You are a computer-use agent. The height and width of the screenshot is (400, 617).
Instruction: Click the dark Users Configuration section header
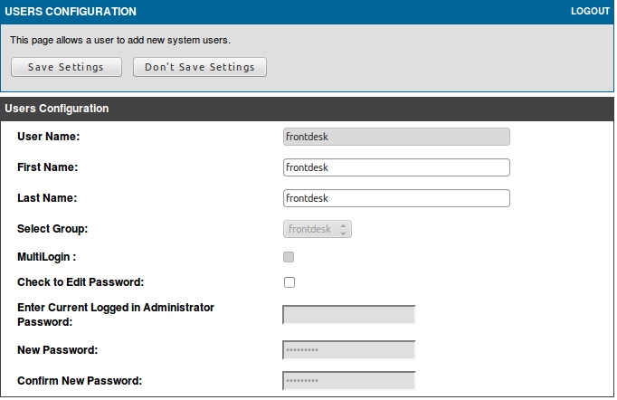click(57, 109)
